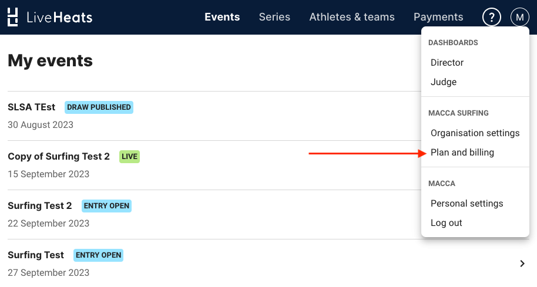This screenshot has height=287, width=537.
Task: Open Copy of Surfing Test 2 event
Action: click(x=59, y=156)
